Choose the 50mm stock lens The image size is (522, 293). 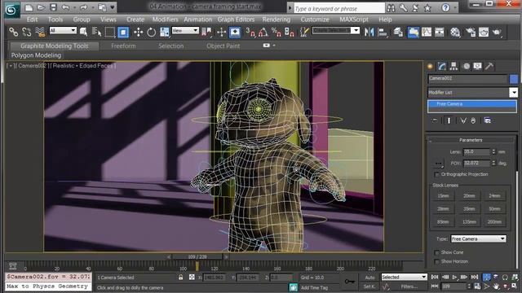[494, 209]
